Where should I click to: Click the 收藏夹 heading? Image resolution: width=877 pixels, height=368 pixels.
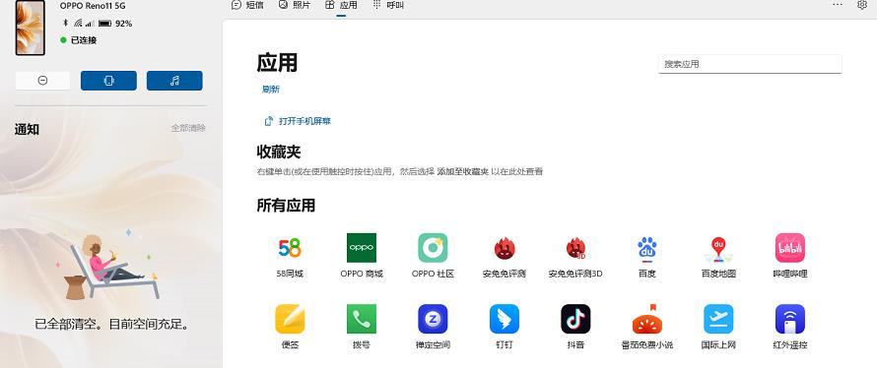tap(279, 152)
